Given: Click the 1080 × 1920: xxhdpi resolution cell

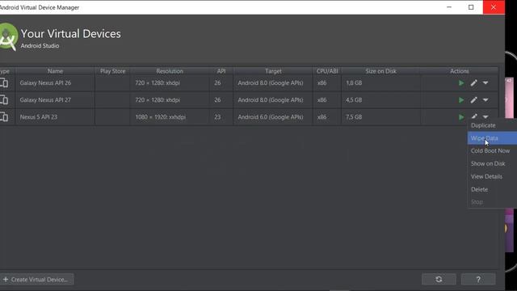Looking at the screenshot, I should tap(170, 116).
